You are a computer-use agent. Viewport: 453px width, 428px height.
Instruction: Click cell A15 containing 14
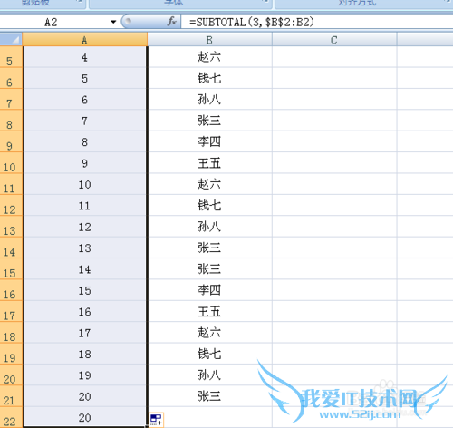pos(85,268)
